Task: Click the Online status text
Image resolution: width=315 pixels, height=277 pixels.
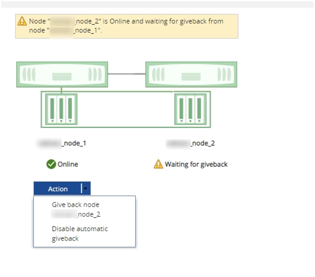Action: coord(68,164)
